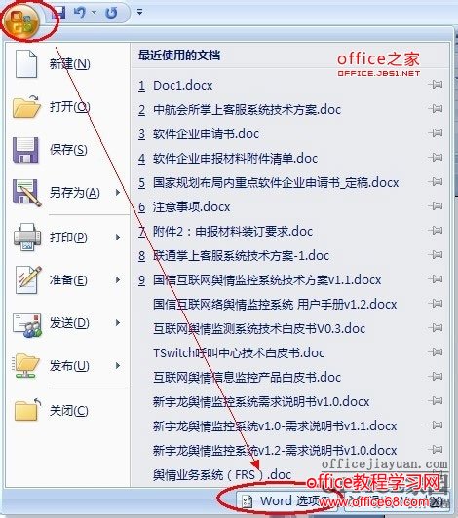This screenshot has width=458, height=518.
Task: Select the 发布(U) menu item
Action: point(68,366)
